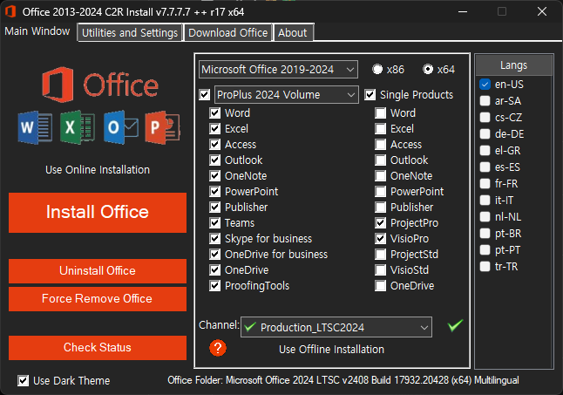Open the Production_LTSC2024 channel dropdown
The width and height of the screenshot is (563, 395).
pos(336,327)
